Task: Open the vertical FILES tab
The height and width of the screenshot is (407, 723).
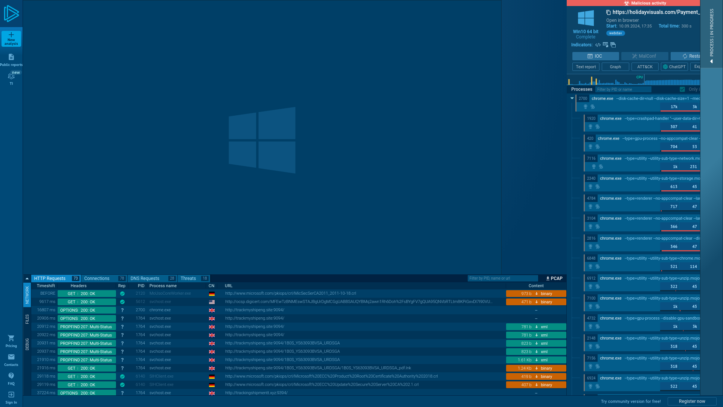Action: (x=27, y=319)
